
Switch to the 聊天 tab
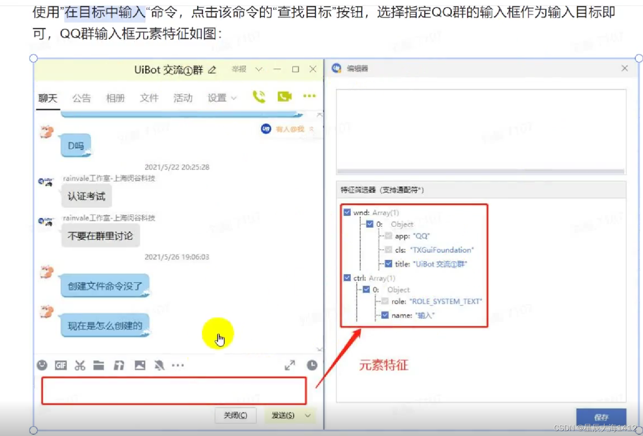tap(48, 98)
